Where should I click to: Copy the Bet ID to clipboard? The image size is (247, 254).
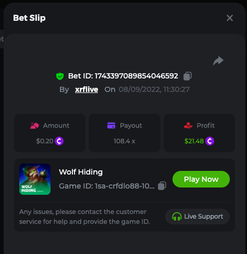pyautogui.click(x=188, y=76)
